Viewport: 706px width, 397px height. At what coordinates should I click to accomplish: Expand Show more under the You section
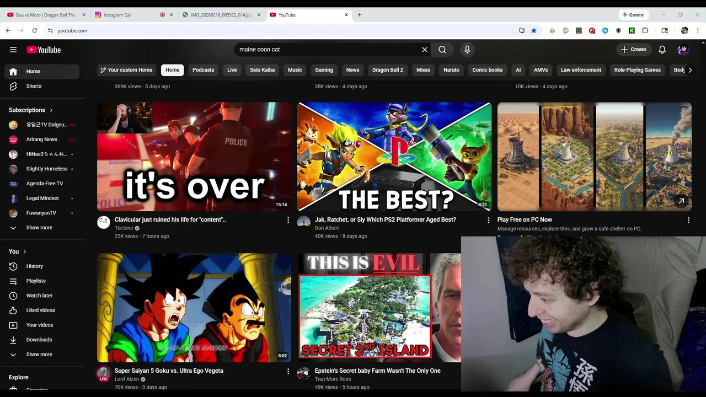click(x=42, y=355)
